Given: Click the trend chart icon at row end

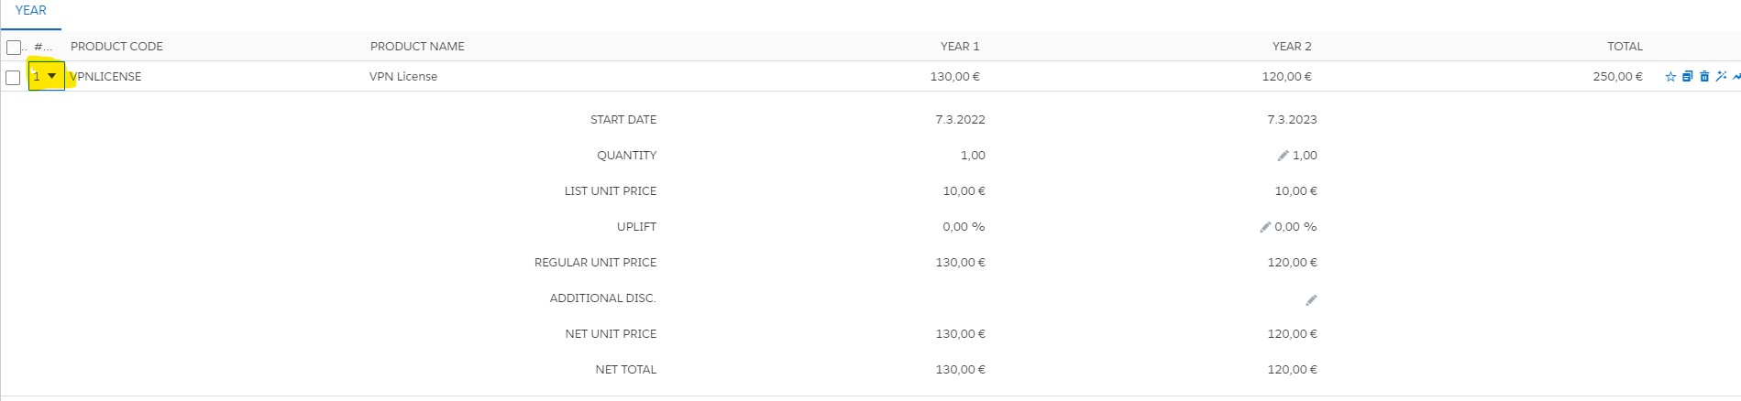Looking at the screenshot, I should pyautogui.click(x=1735, y=77).
